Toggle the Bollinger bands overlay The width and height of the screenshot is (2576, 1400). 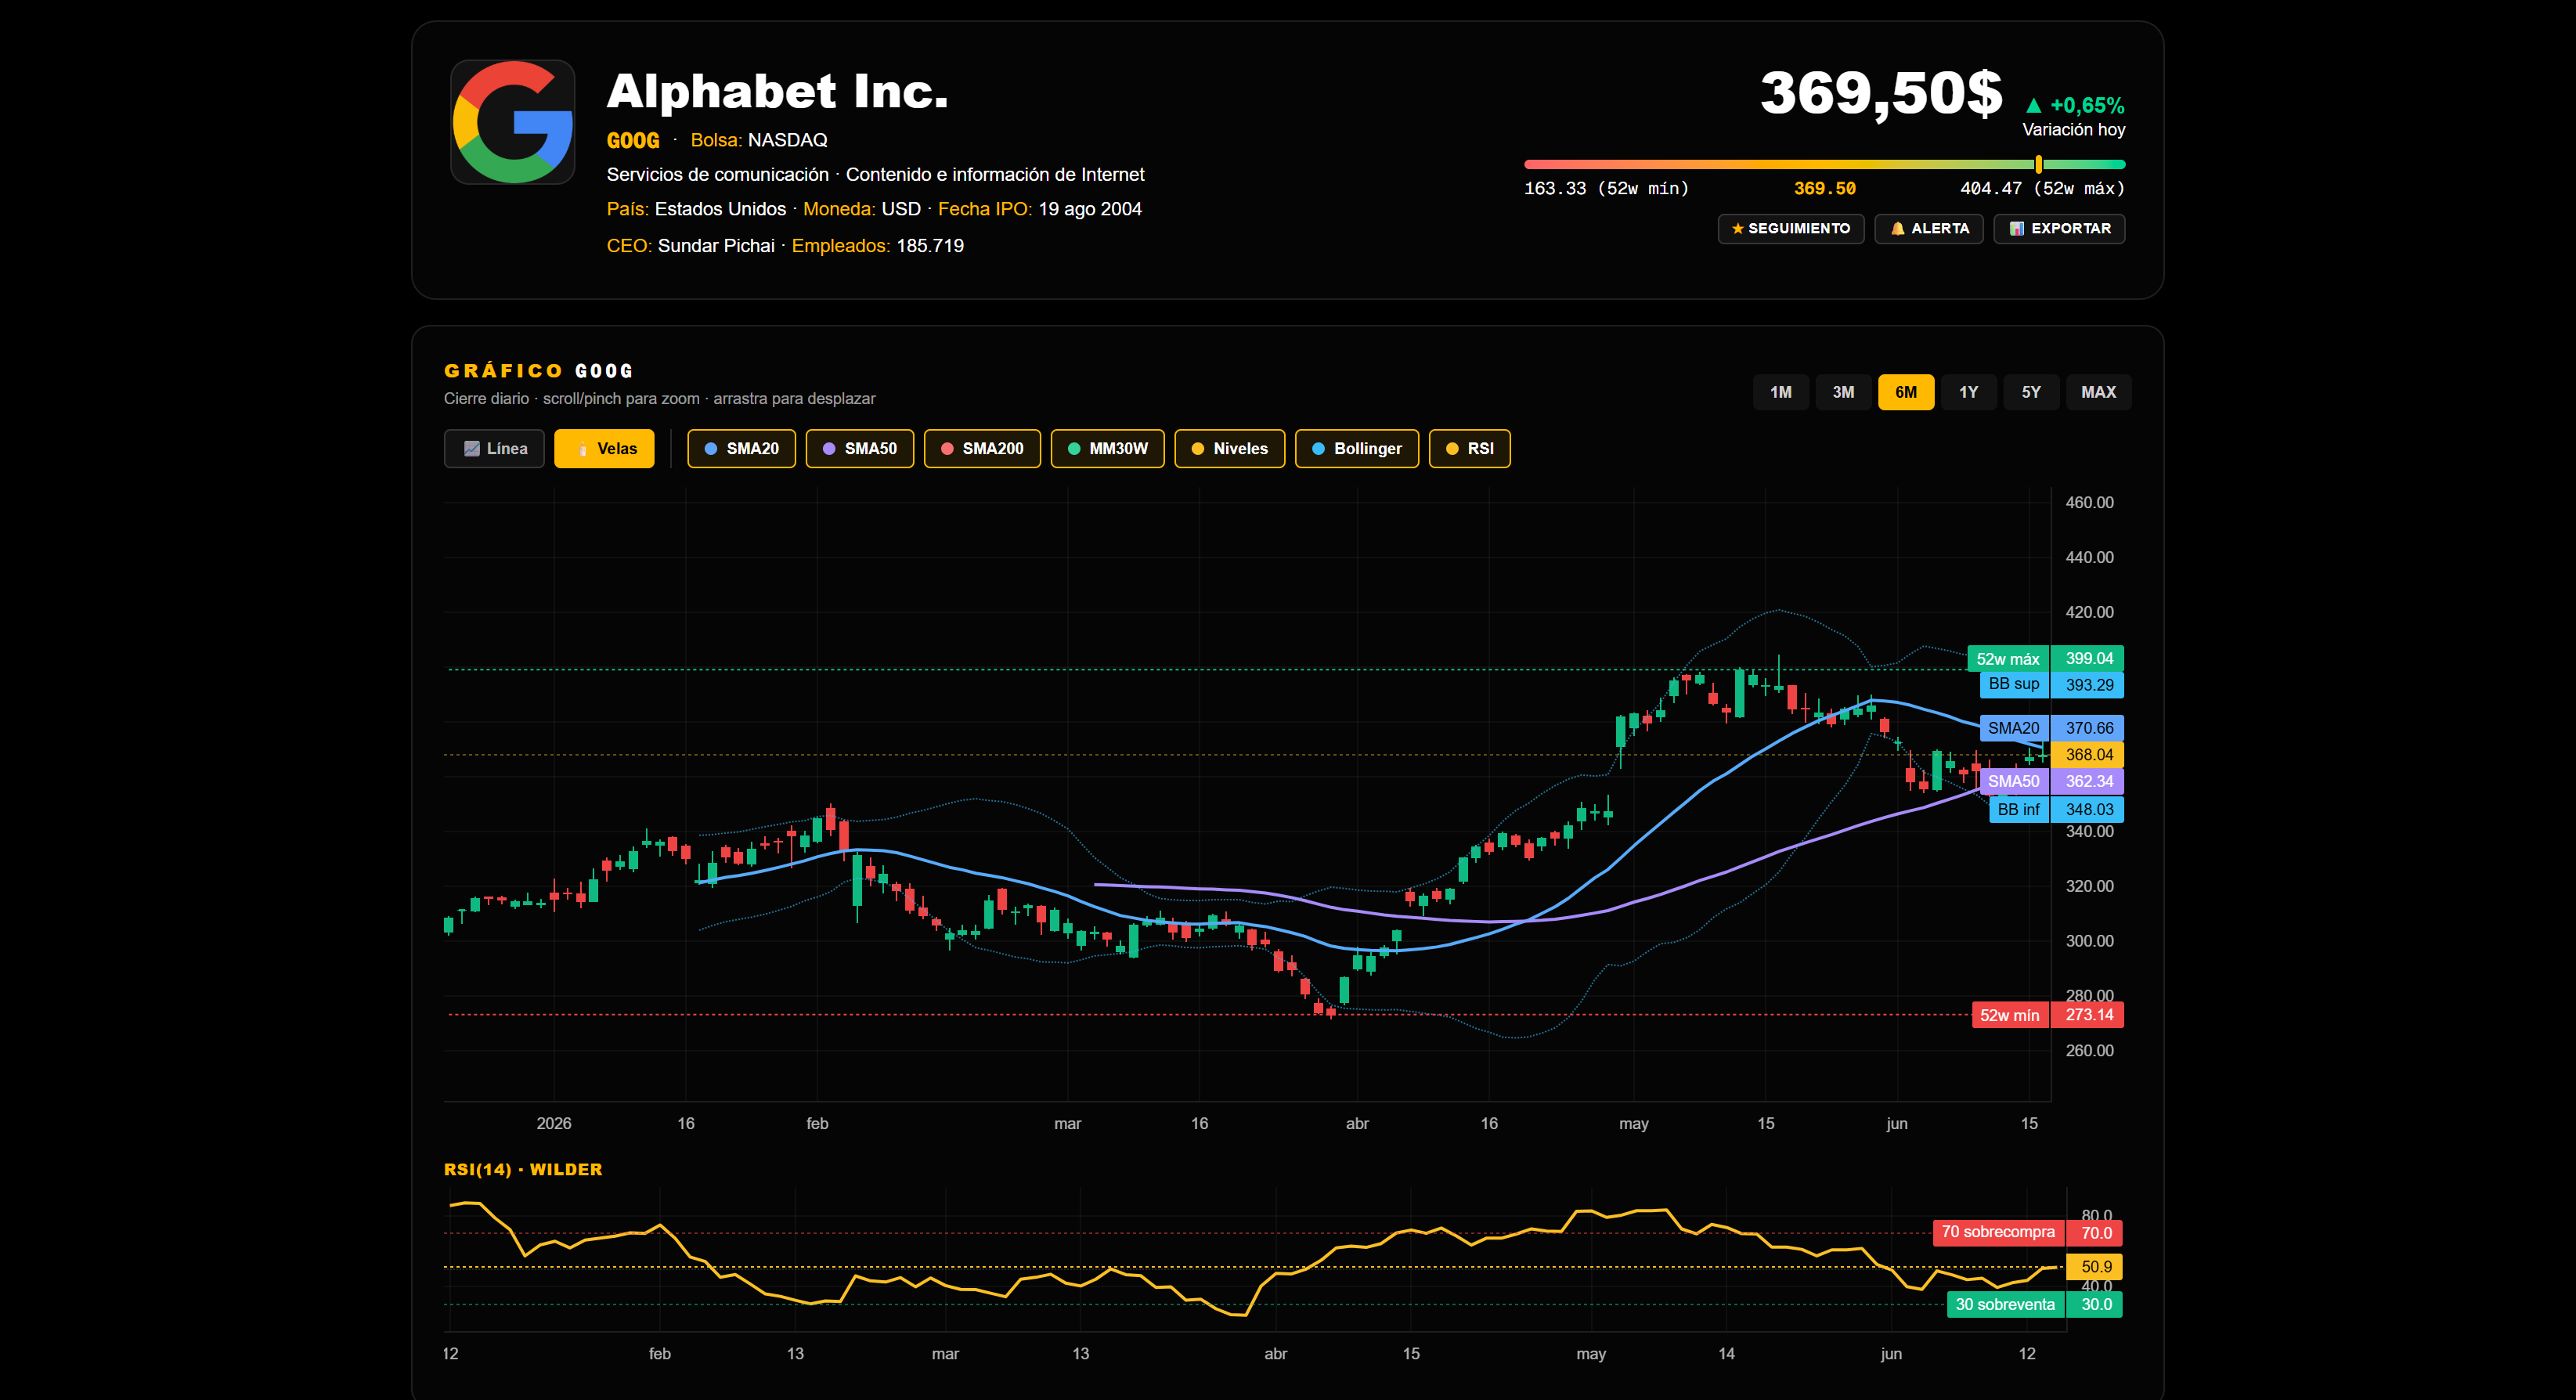point(1356,449)
